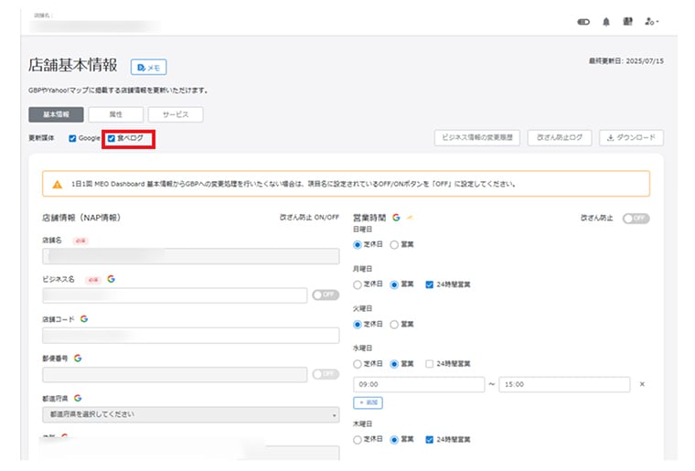
Task: Click the Google icon beside 営業時間
Action: point(396,218)
